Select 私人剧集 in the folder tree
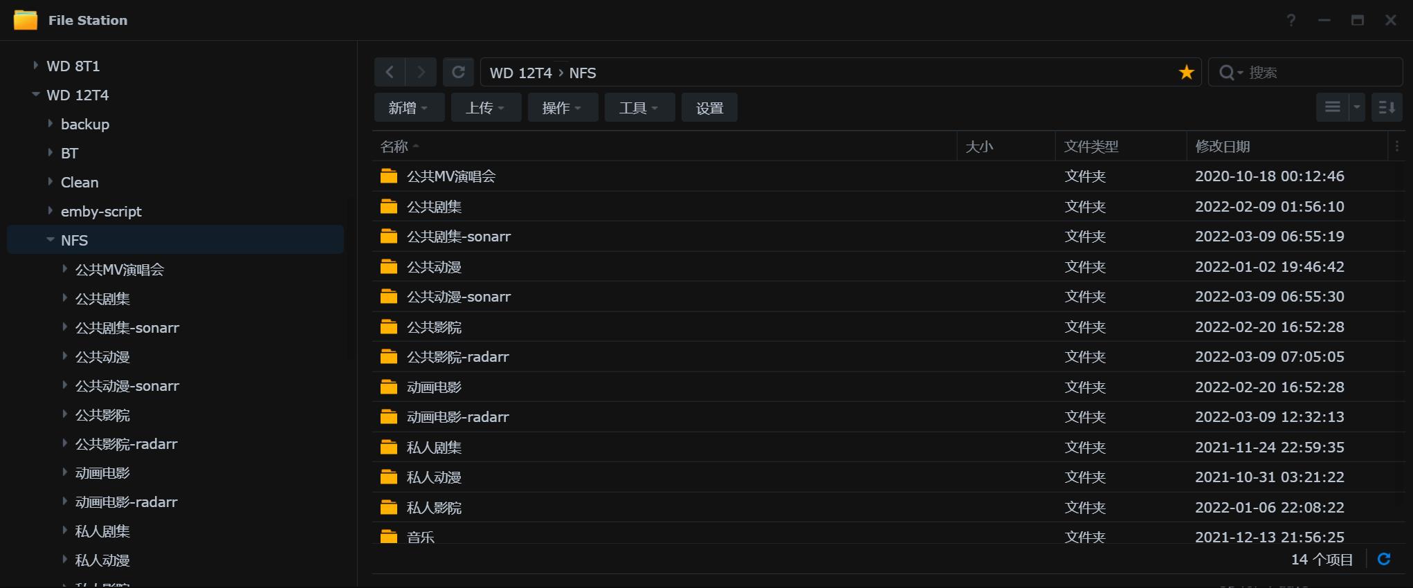Viewport: 1413px width, 588px height. [x=102, y=531]
